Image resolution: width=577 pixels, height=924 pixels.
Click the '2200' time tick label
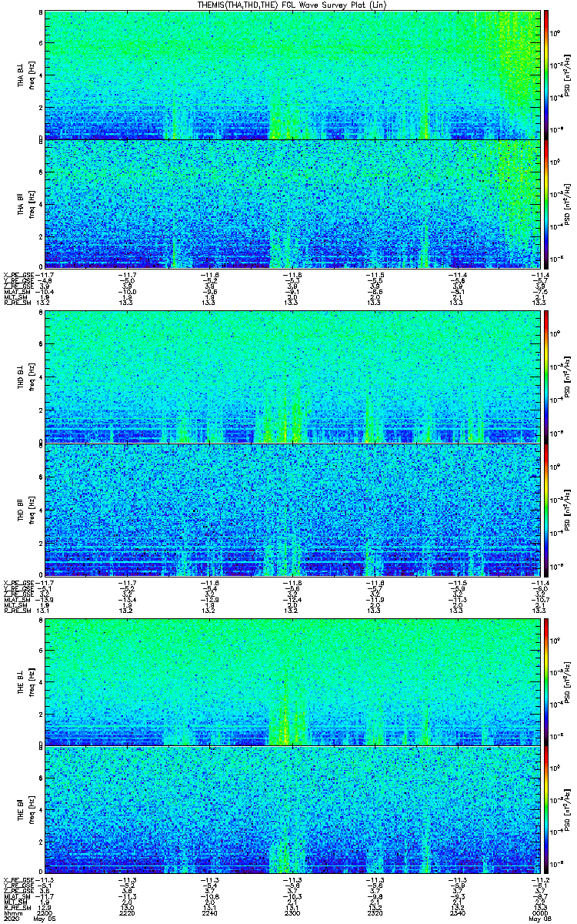[45, 913]
